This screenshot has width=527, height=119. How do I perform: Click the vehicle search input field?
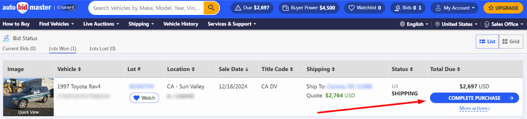pyautogui.click(x=146, y=8)
